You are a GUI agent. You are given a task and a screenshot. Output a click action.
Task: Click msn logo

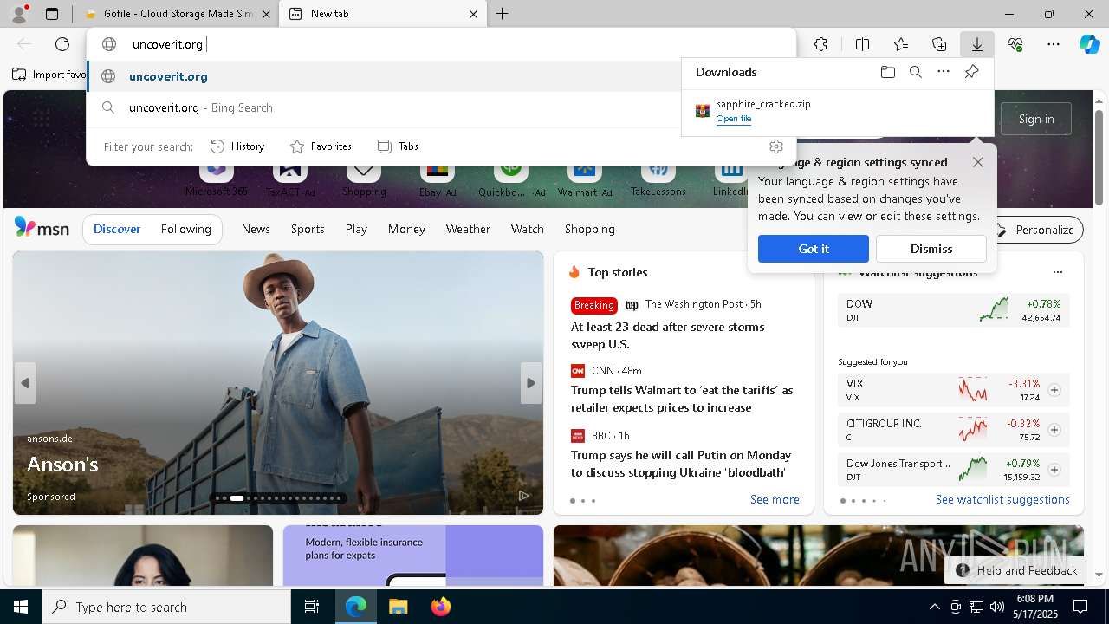coord(42,228)
